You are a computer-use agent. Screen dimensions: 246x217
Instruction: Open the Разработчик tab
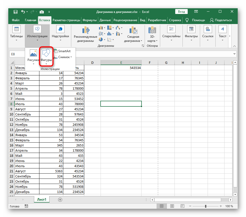157,20
